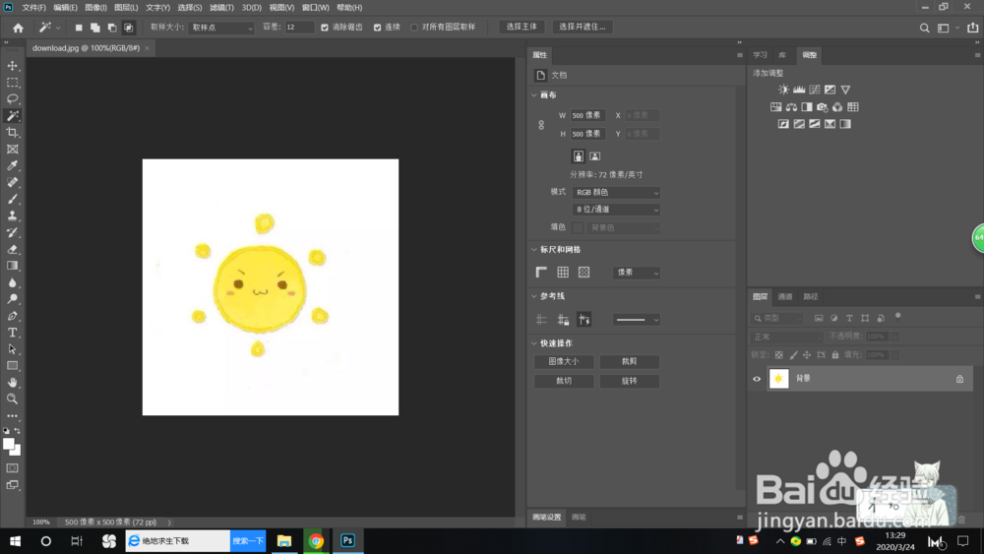Set portrait canvas orientation

tap(578, 156)
